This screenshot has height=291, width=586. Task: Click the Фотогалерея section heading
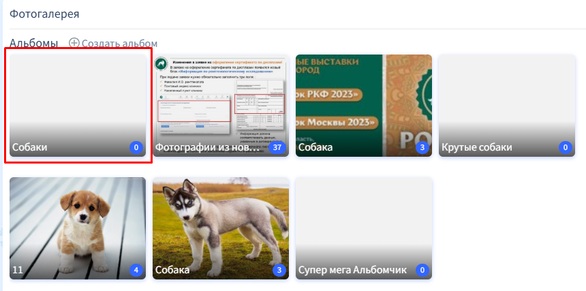44,14
